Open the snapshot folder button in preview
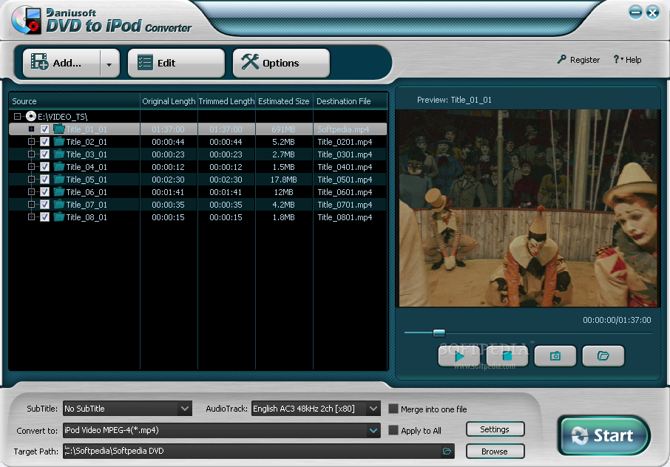This screenshot has width=670, height=467. [x=603, y=356]
